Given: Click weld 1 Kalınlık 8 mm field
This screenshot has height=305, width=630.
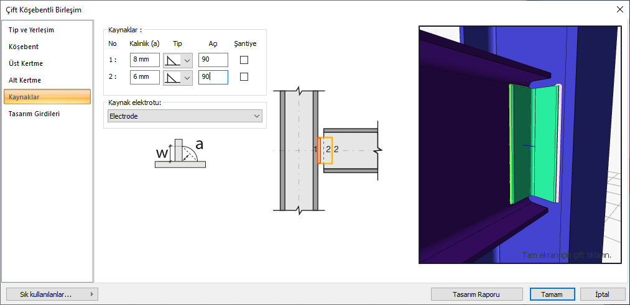Looking at the screenshot, I should coord(145,60).
